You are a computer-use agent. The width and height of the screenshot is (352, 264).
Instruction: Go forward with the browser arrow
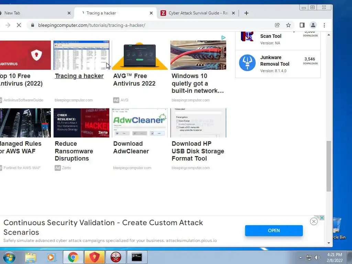point(8,25)
